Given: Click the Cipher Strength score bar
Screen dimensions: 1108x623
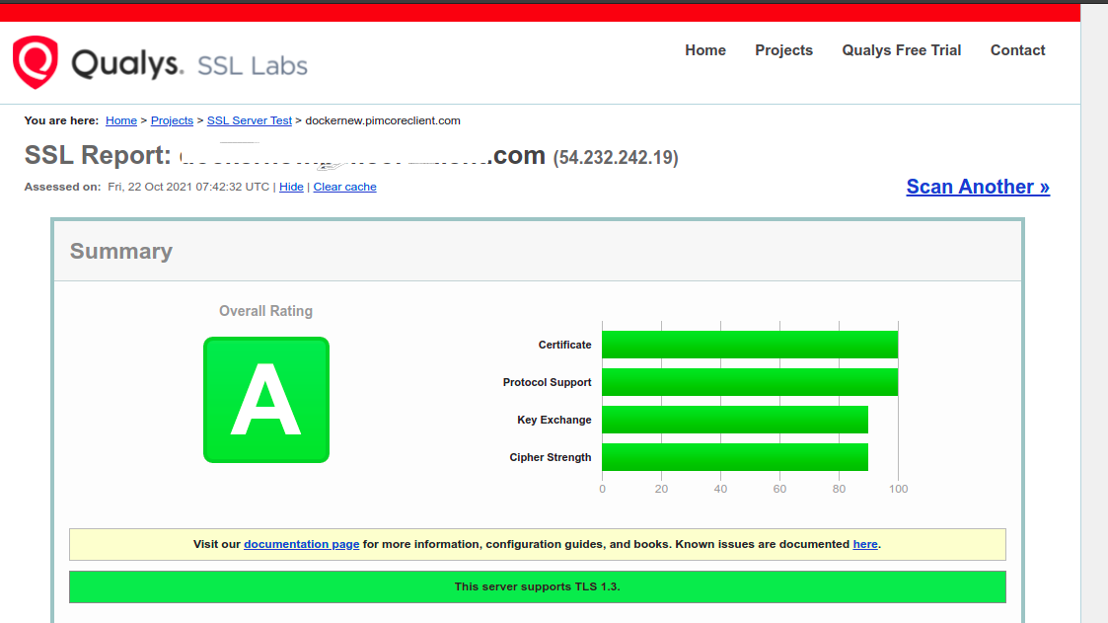Looking at the screenshot, I should [x=735, y=457].
